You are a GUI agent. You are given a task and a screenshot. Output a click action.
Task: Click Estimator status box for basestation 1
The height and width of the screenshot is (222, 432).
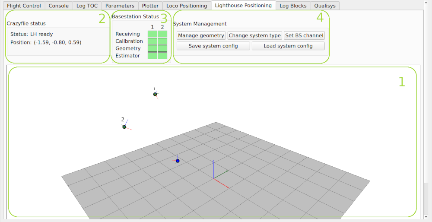[152, 56]
